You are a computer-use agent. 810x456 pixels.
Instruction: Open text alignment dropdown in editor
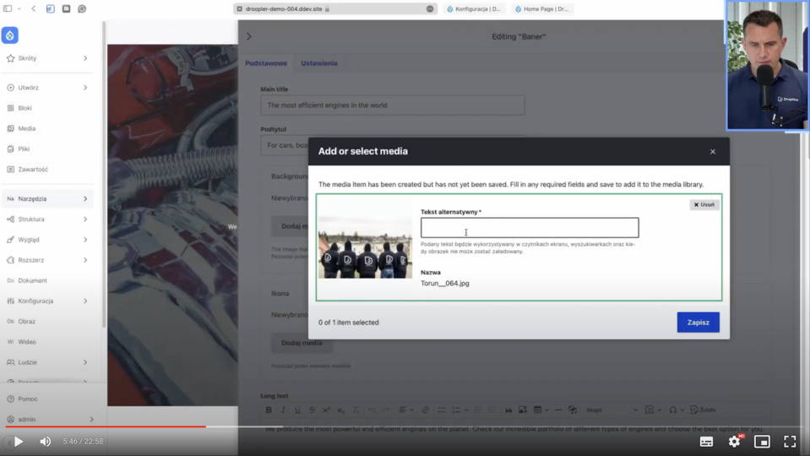pos(406,410)
